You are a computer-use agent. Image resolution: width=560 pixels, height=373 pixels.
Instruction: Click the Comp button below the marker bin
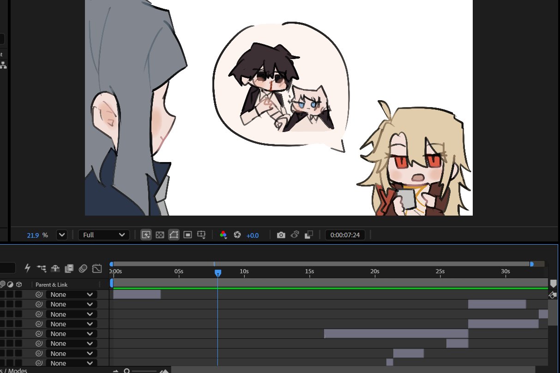(553, 295)
